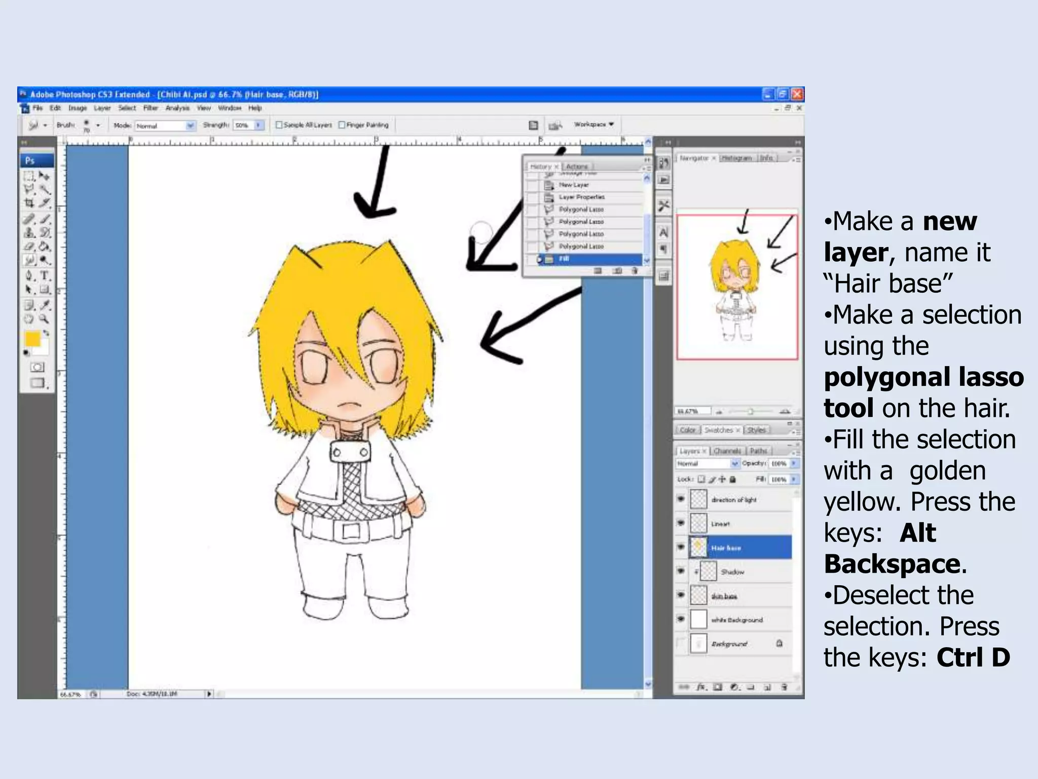
Task: Open Character panel icon in dock
Action: point(663,232)
